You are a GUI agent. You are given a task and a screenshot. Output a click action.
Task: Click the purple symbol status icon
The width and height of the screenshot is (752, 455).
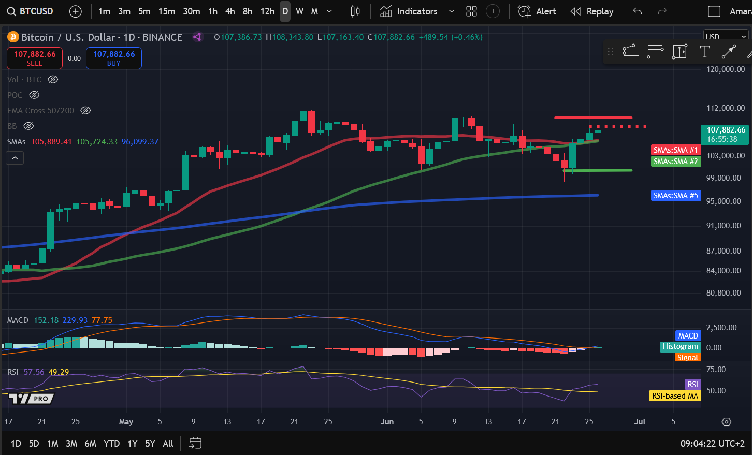click(197, 37)
